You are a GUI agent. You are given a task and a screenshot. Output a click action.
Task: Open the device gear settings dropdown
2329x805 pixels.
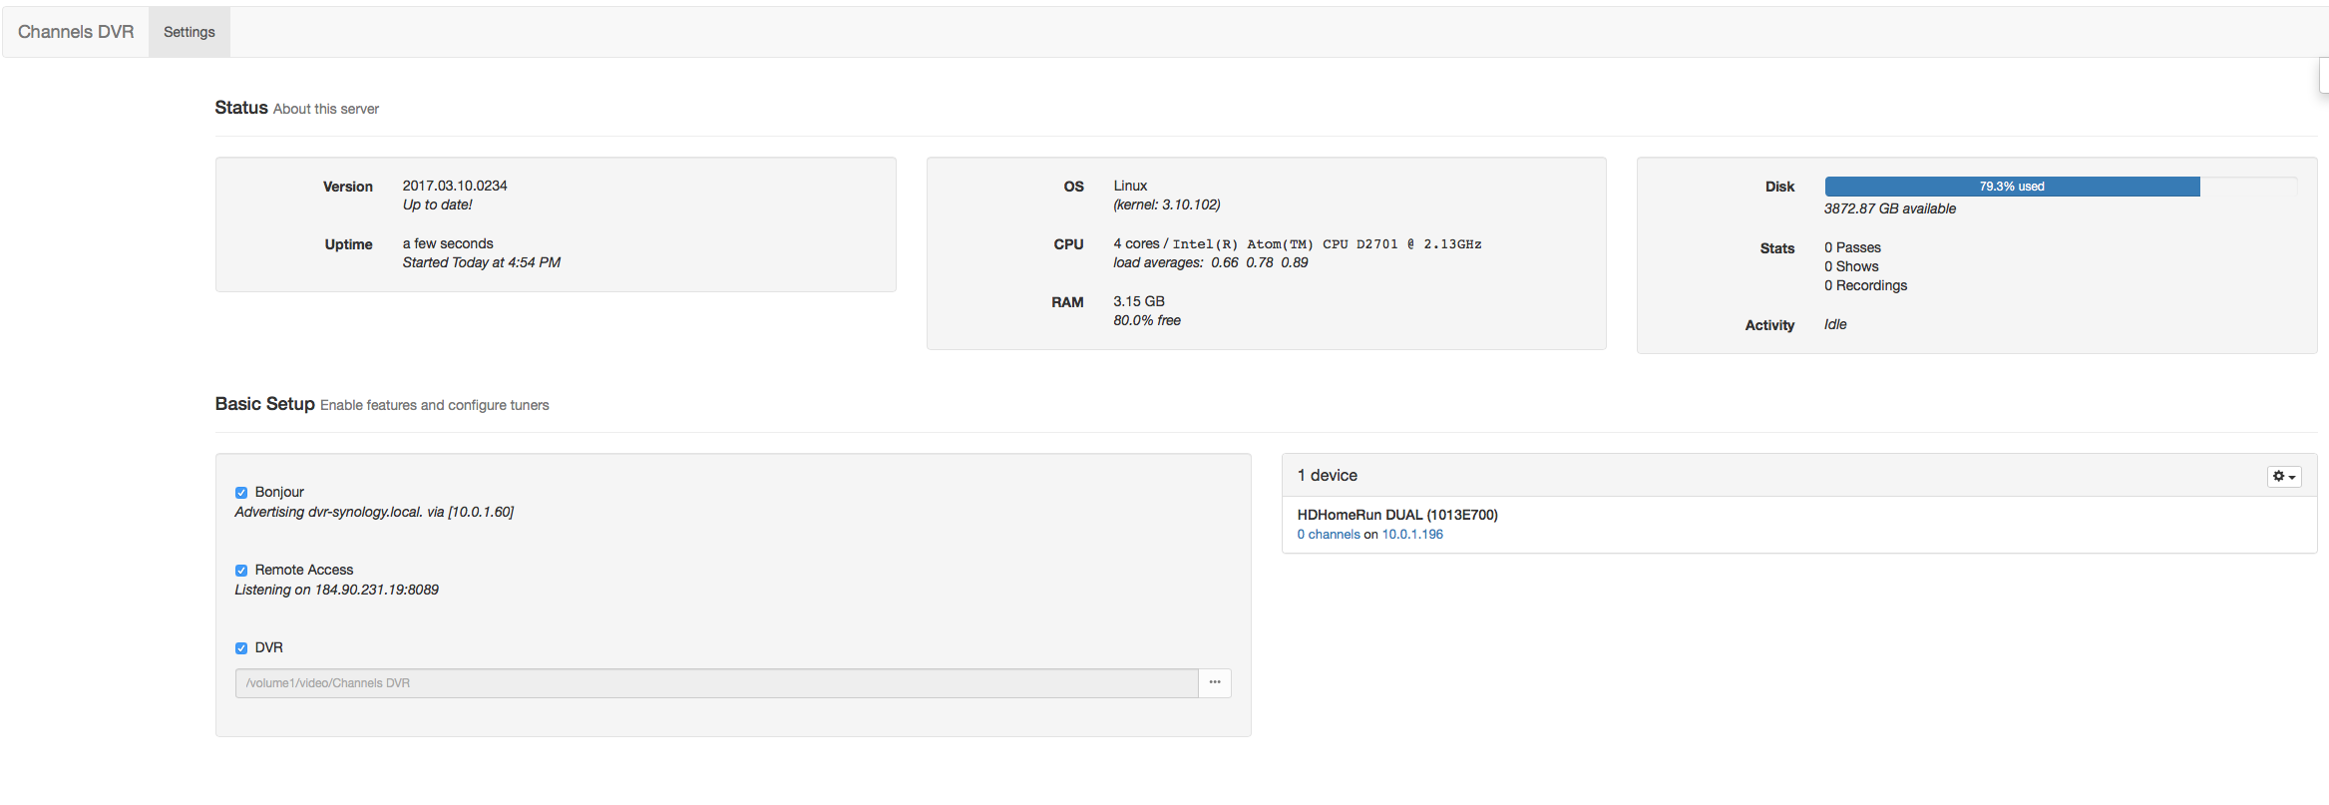[x=2283, y=477]
